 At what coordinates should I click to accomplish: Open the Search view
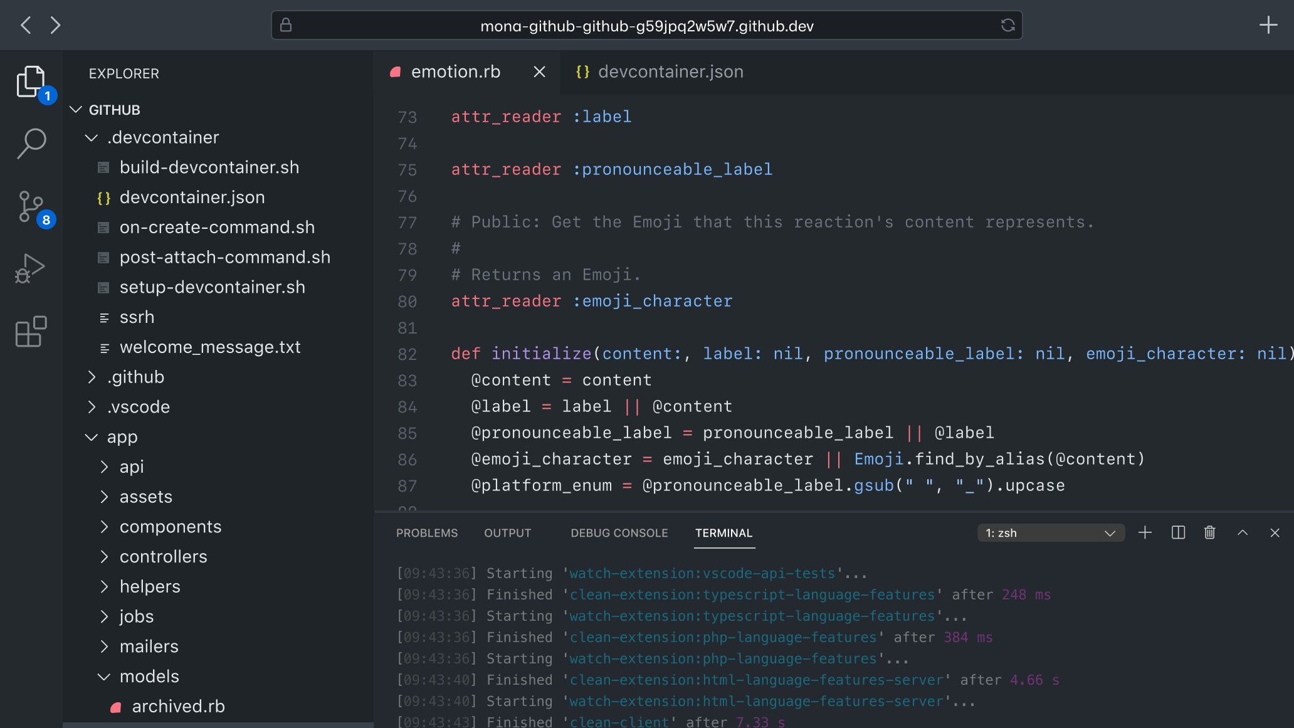[31, 144]
